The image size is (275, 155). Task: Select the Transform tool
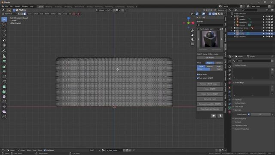pyautogui.click(x=4, y=45)
